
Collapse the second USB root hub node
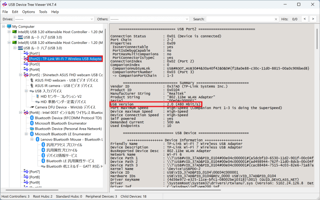15,48
